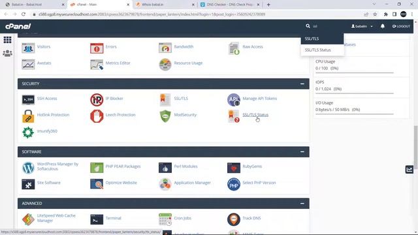Switch to the Whois browser tab
The width and height of the screenshot is (418, 235).
coord(165,5)
